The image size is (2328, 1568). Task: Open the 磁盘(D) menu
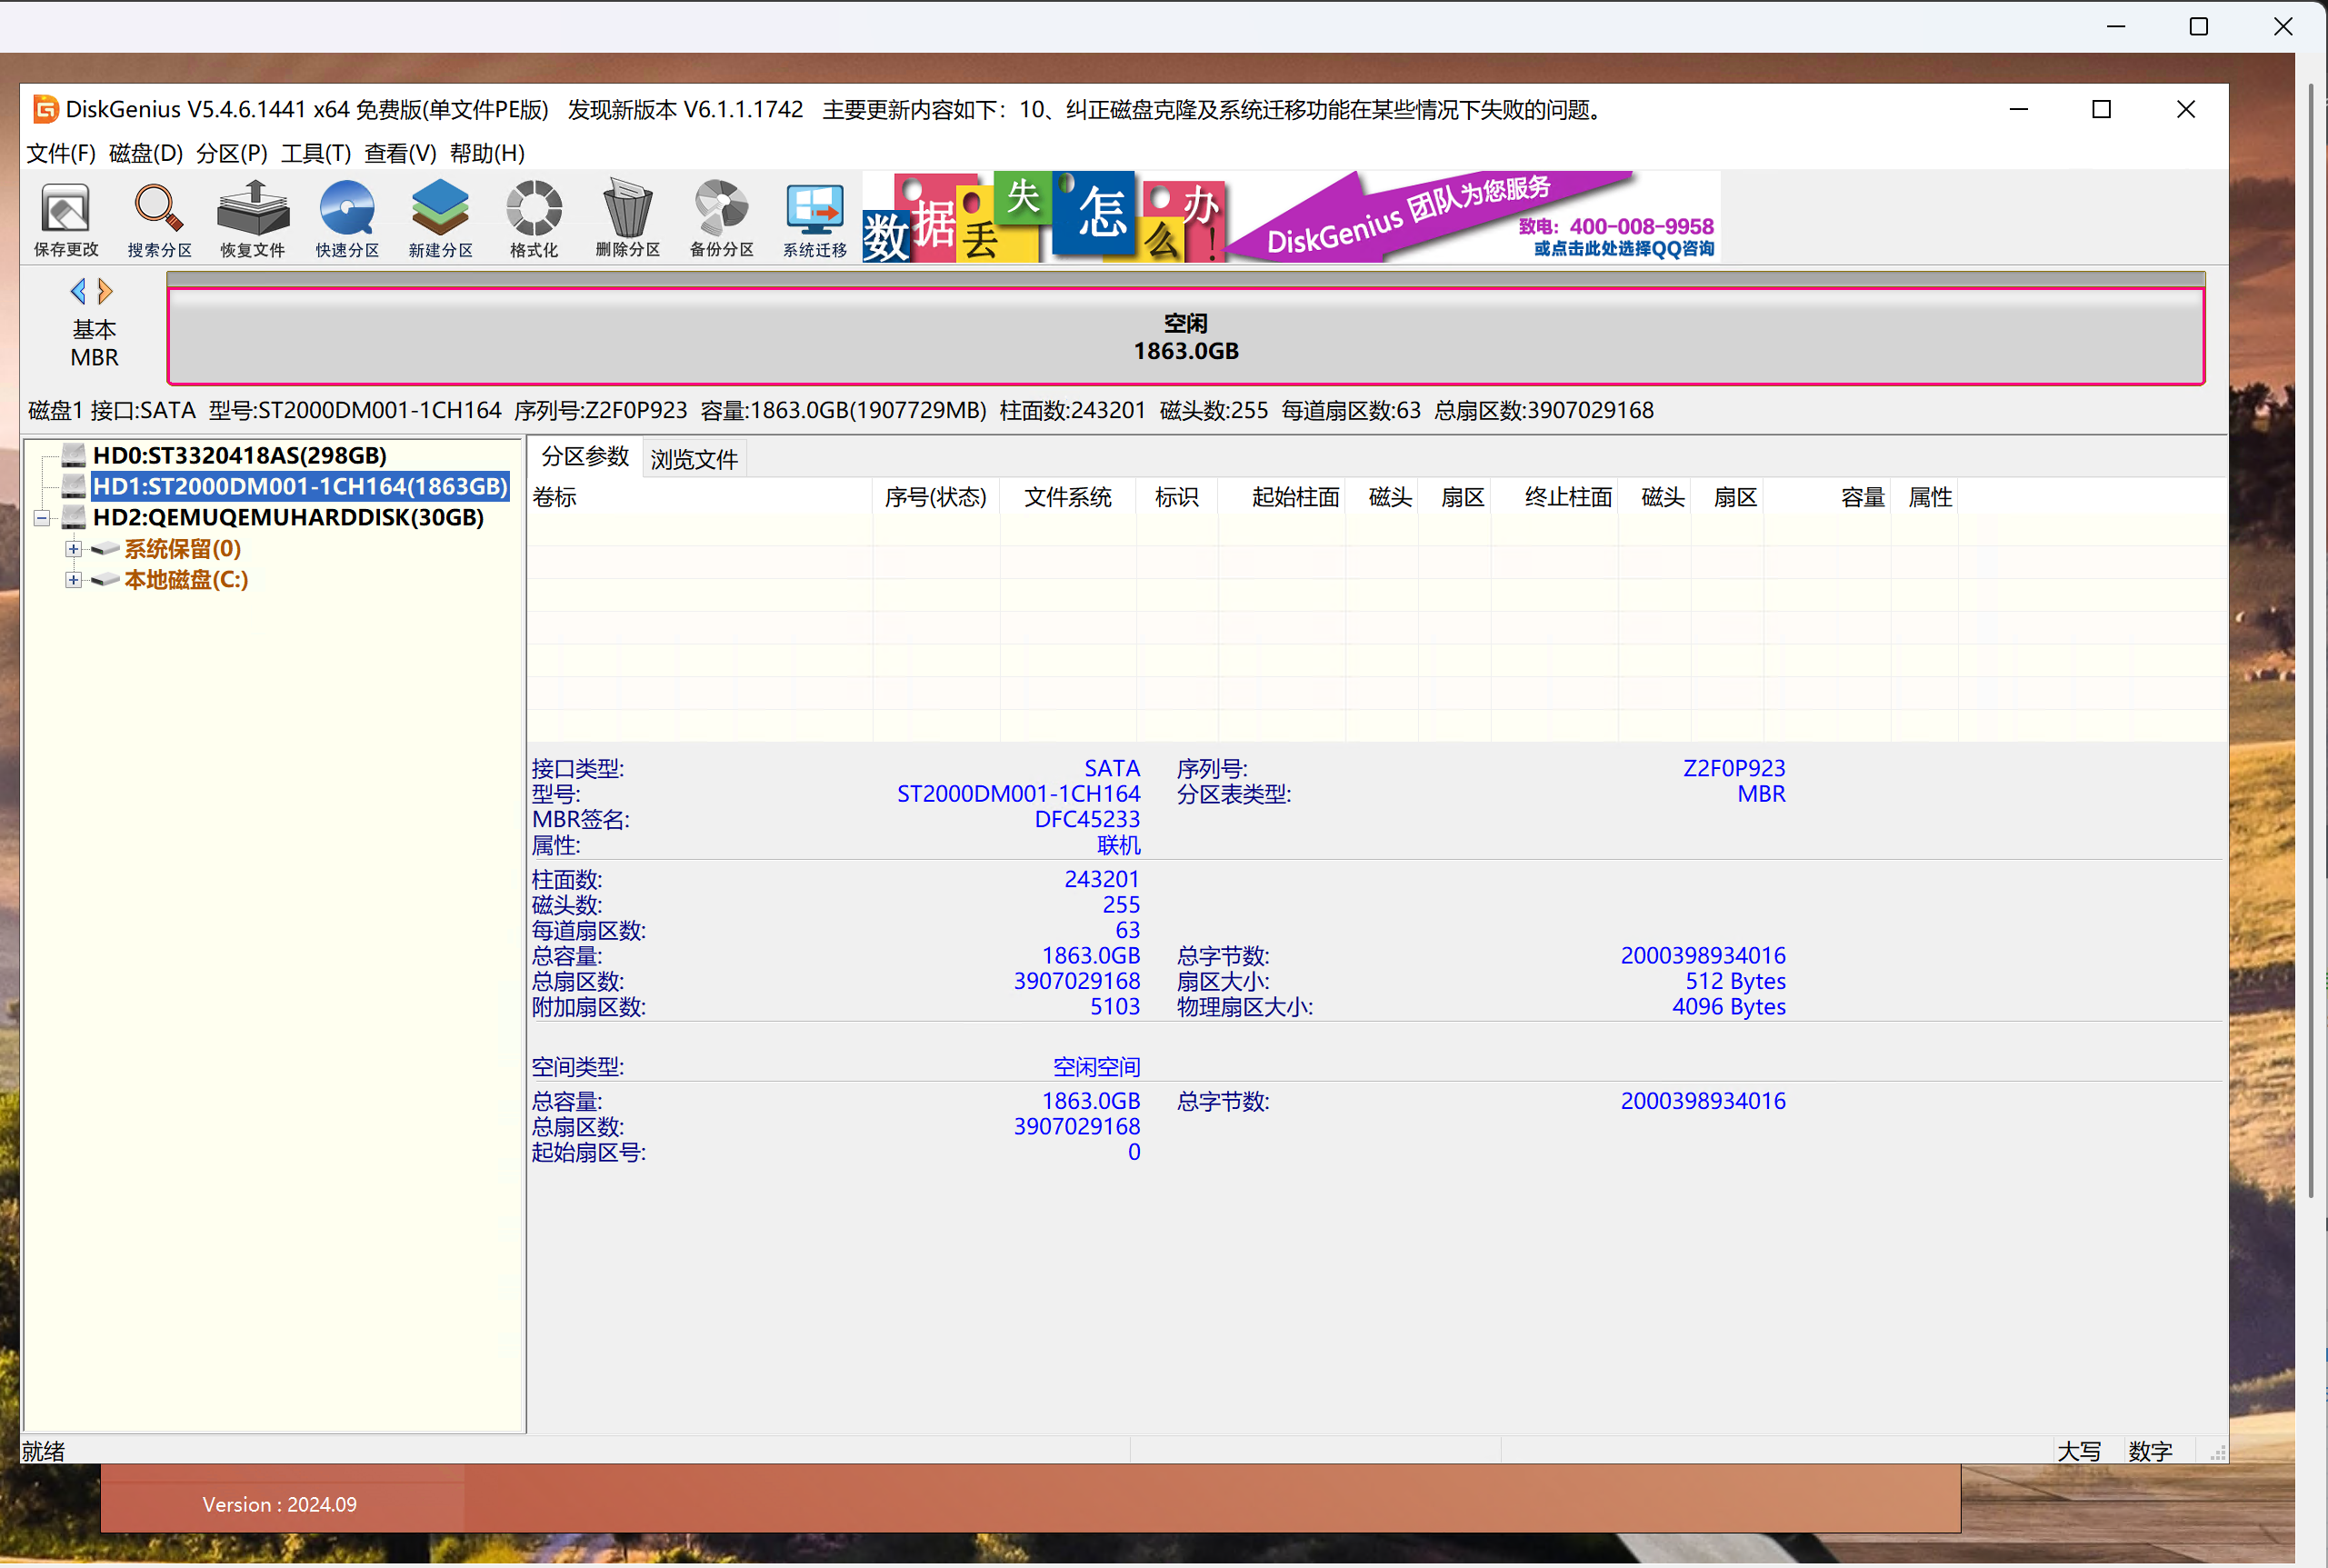(x=146, y=153)
